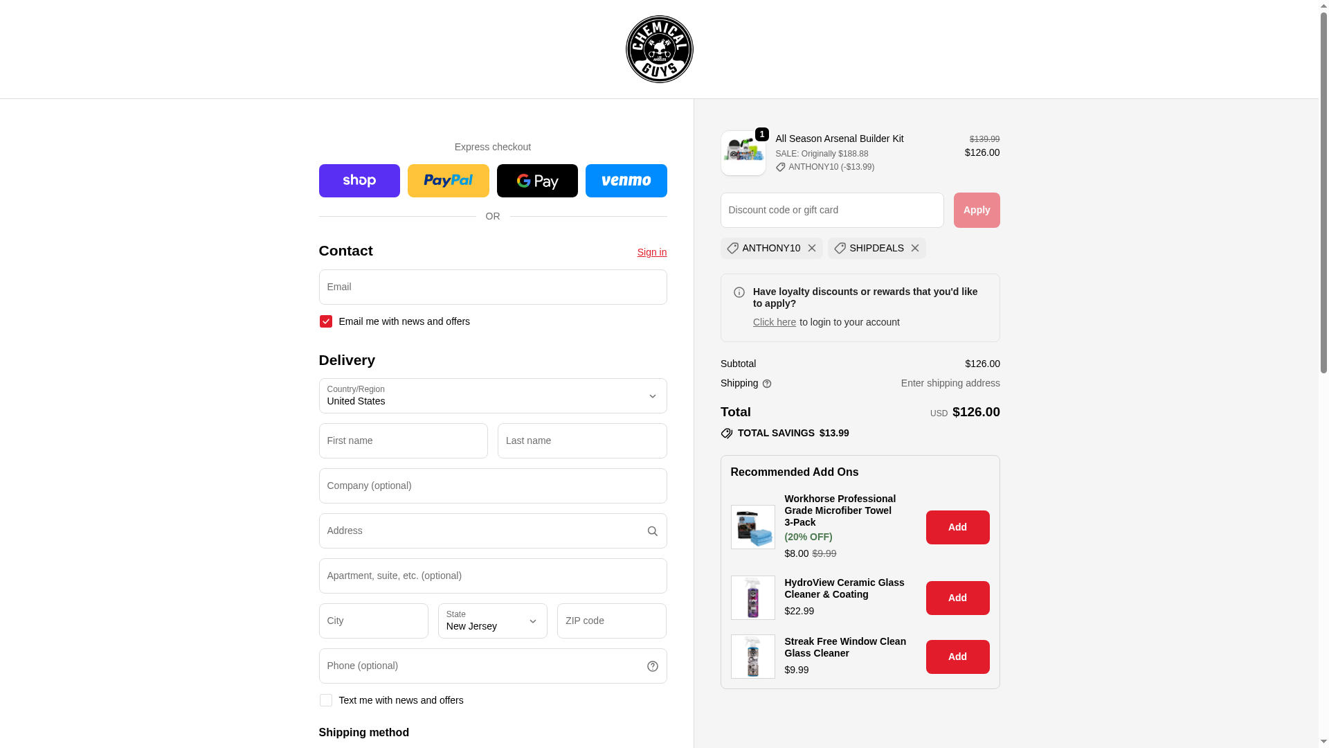Screen dimensions: 1329x748
Task: Check out using Venmo
Action: [626, 181]
